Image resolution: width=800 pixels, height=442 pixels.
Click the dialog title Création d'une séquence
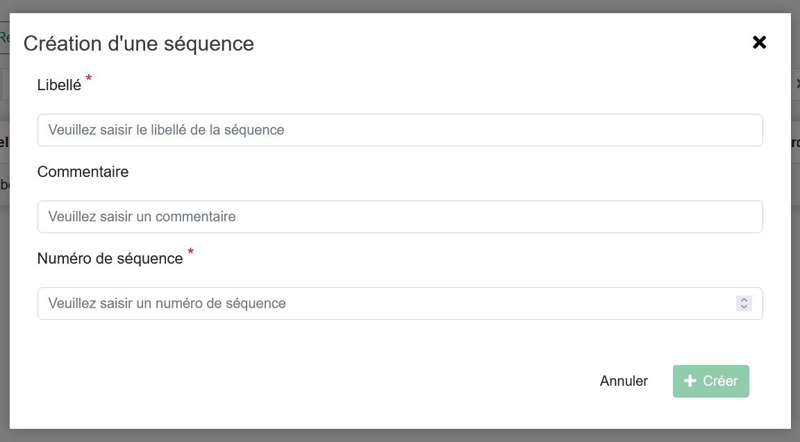pos(138,44)
